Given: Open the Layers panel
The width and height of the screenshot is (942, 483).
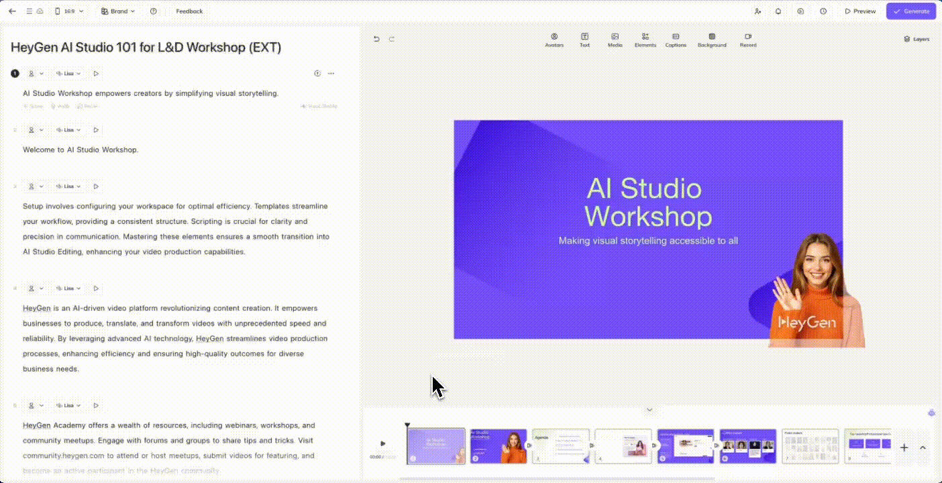Looking at the screenshot, I should [x=917, y=39].
